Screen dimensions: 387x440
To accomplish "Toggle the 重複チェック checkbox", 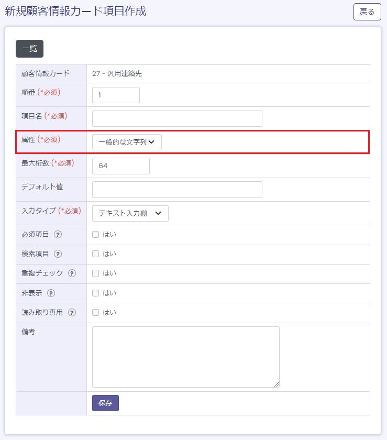I will tap(95, 273).
